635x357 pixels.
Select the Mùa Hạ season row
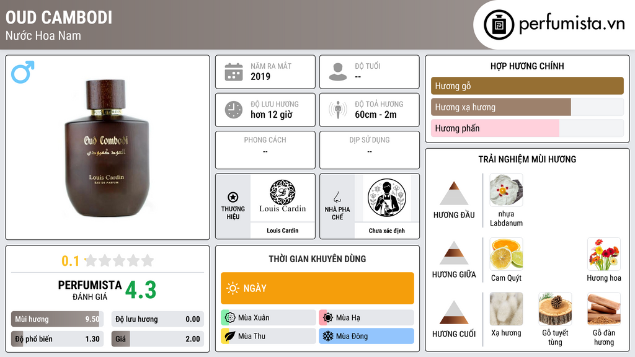[366, 317]
